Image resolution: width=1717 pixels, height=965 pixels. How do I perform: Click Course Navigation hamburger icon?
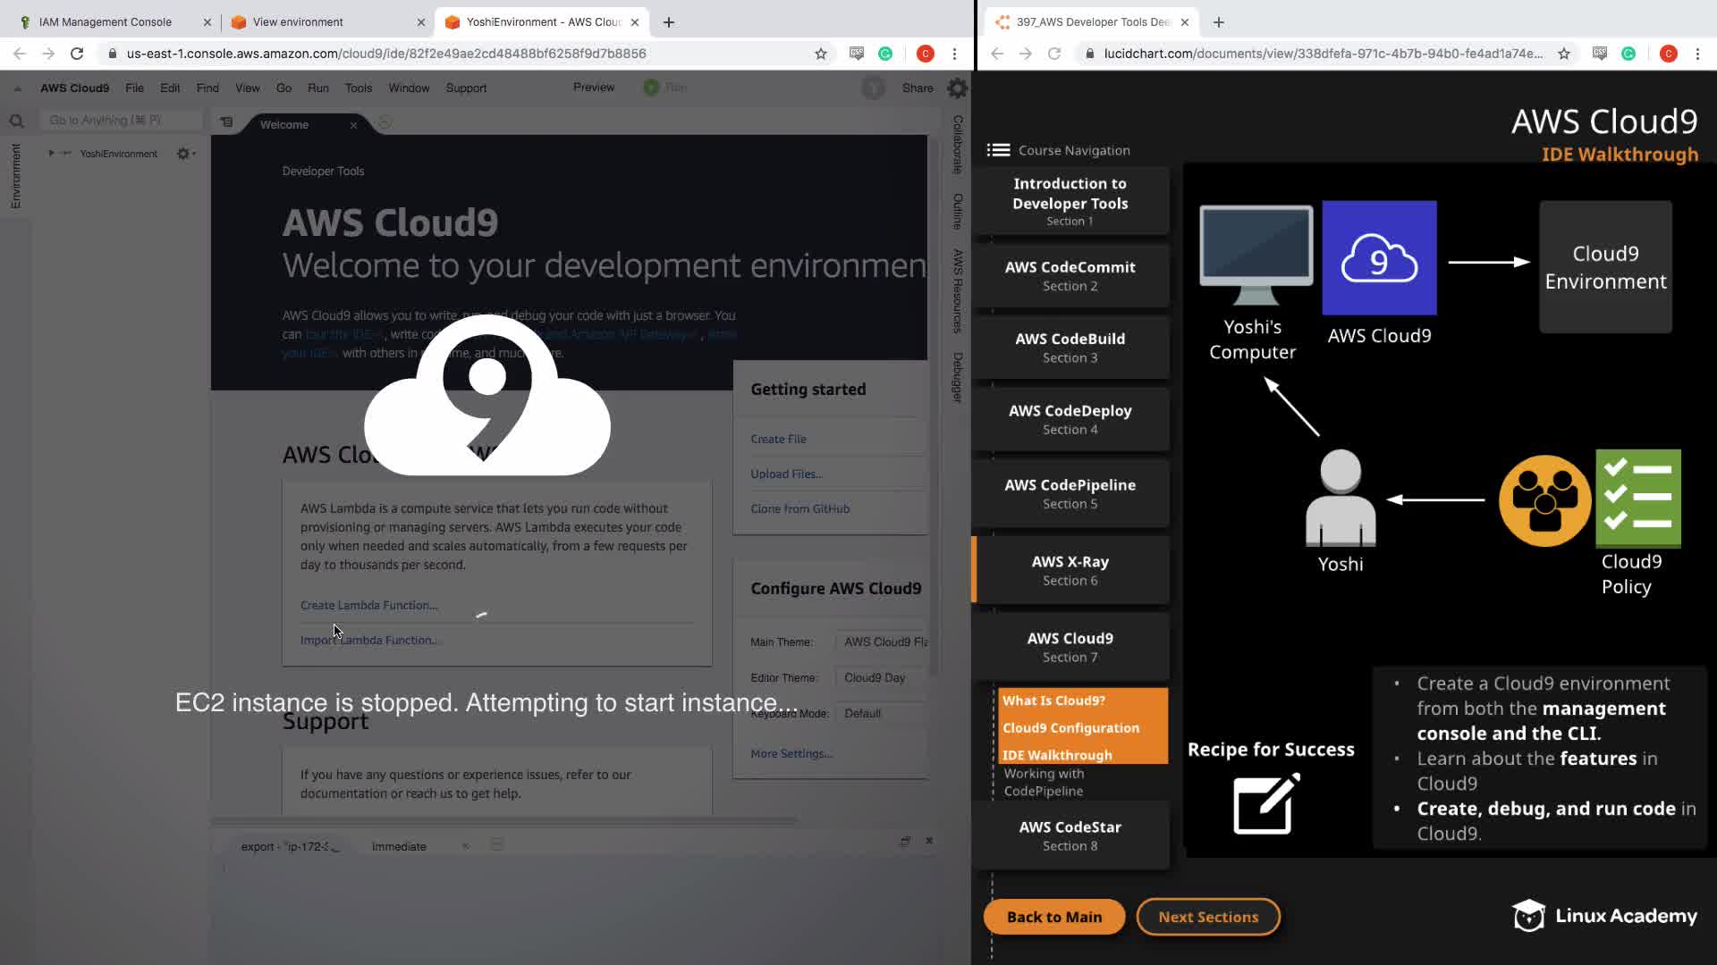[x=998, y=150]
